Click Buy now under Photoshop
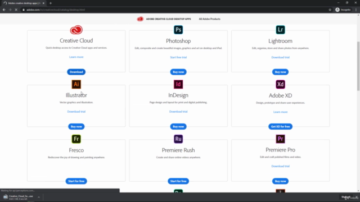The image size is (360, 202). point(178,72)
